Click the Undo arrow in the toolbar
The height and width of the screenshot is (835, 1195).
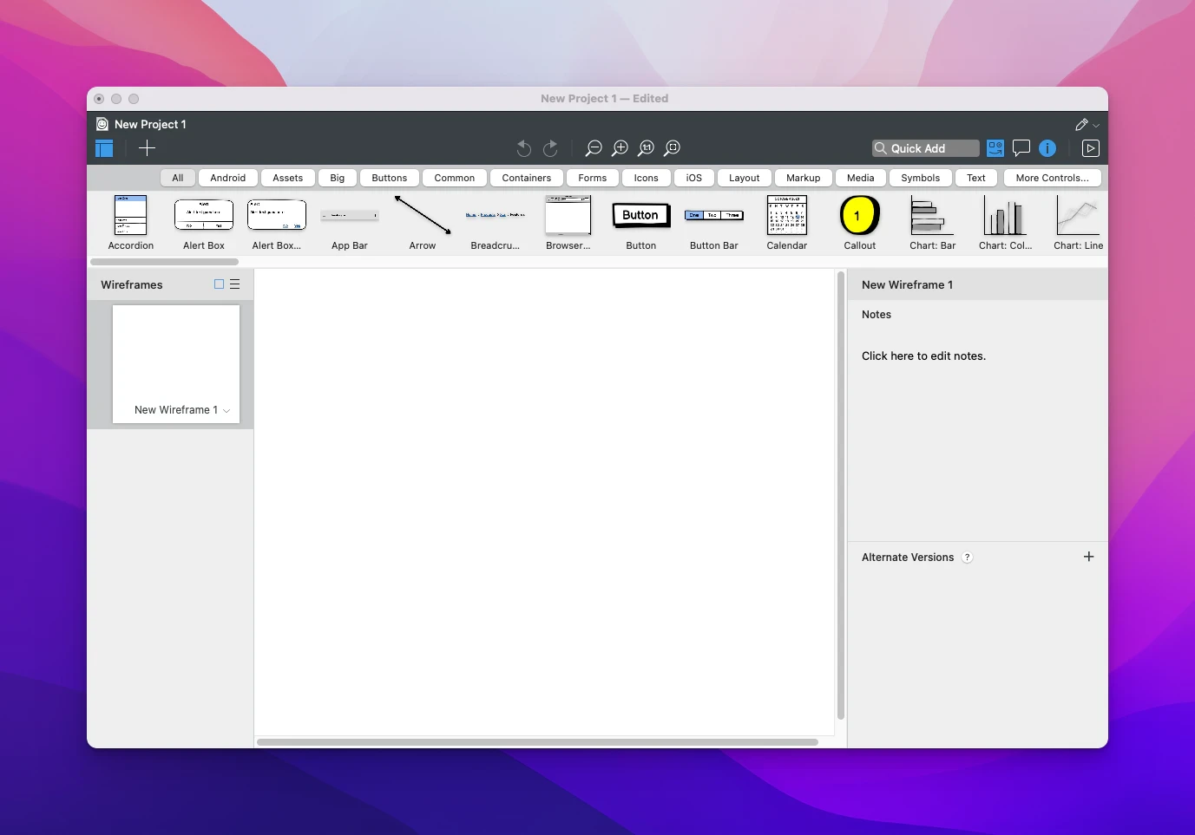point(523,148)
